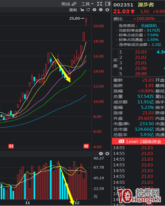Click 成交额 11.91亿 value
This screenshot has width=165, height=206.
[146, 102]
